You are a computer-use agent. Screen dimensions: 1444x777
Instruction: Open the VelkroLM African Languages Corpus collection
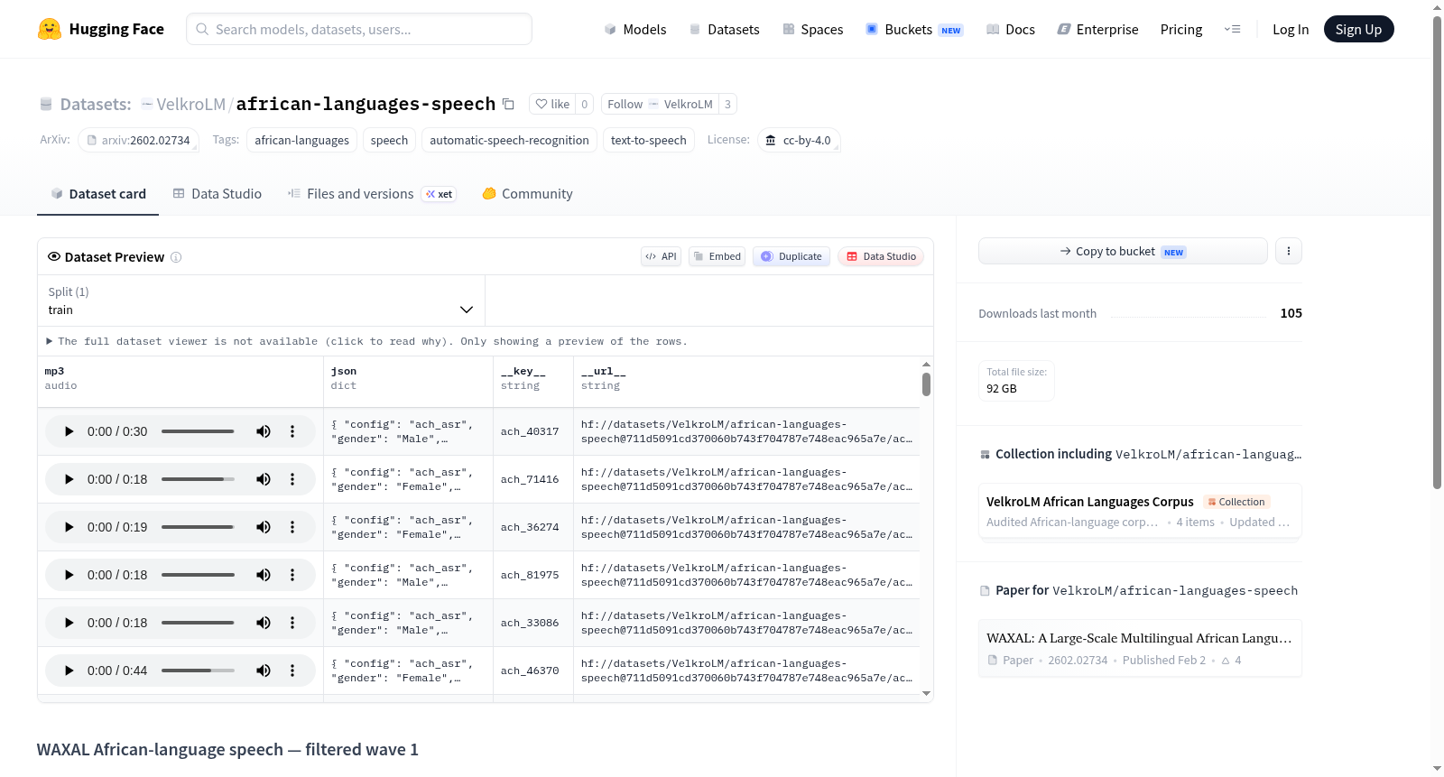[x=1140, y=511]
